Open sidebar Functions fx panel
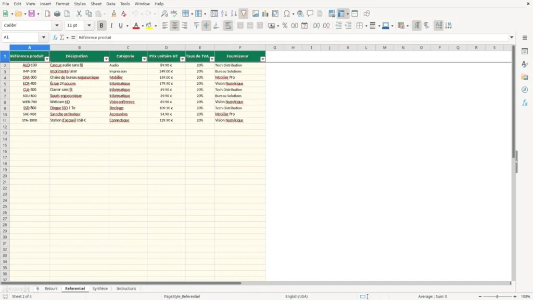Viewport: 533px width, 300px height. [x=525, y=103]
